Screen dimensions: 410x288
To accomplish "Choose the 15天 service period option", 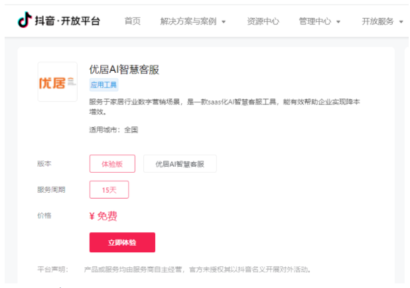I will click(x=109, y=189).
